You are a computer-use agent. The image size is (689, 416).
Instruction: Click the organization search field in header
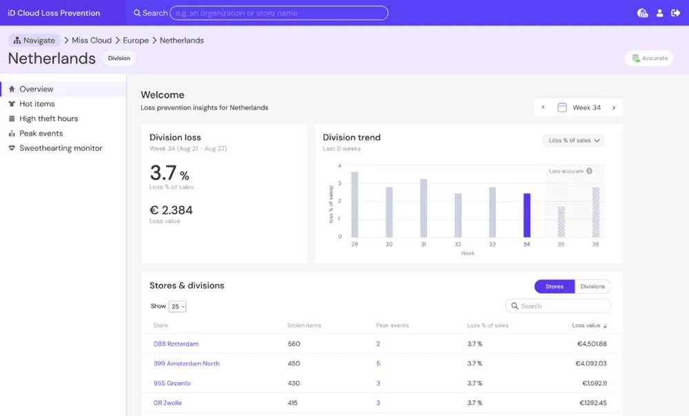(279, 13)
